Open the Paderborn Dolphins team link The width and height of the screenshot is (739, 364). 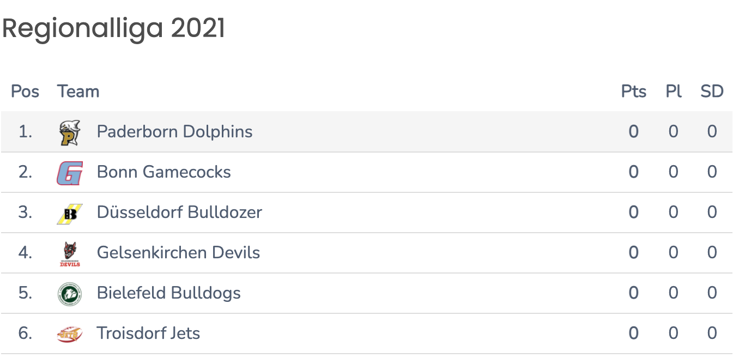pyautogui.click(x=174, y=132)
